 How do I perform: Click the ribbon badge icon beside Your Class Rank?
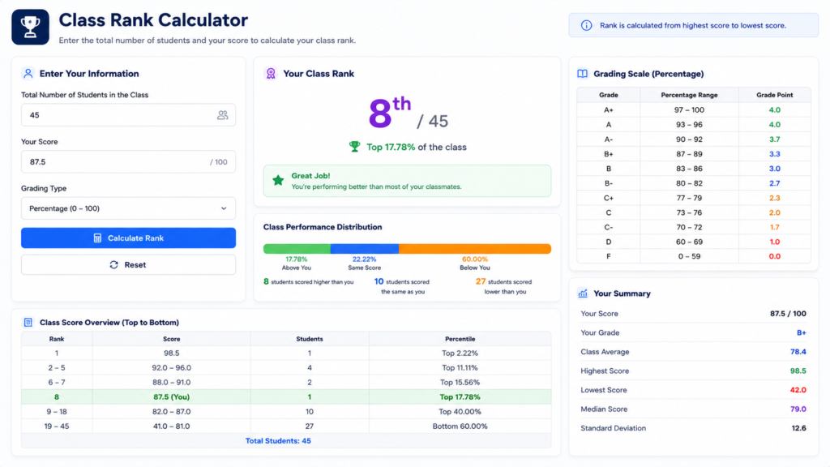tap(271, 74)
